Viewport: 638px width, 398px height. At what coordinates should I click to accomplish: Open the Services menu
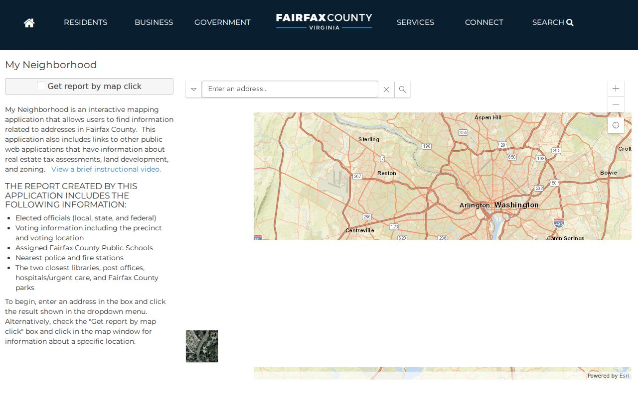tap(415, 22)
